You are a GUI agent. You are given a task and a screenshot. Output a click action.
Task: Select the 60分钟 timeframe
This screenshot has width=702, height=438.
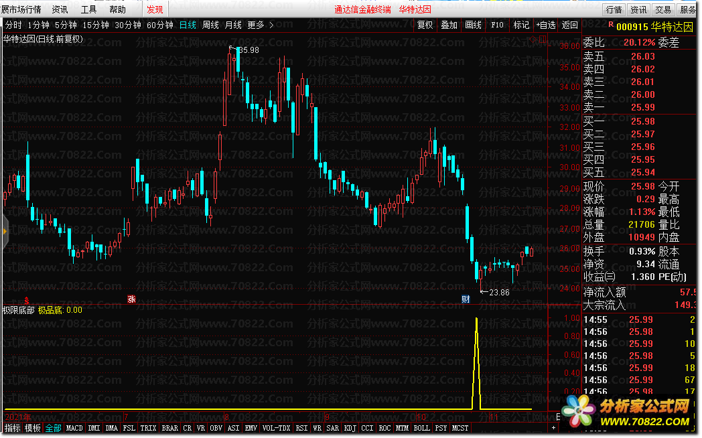pos(160,25)
